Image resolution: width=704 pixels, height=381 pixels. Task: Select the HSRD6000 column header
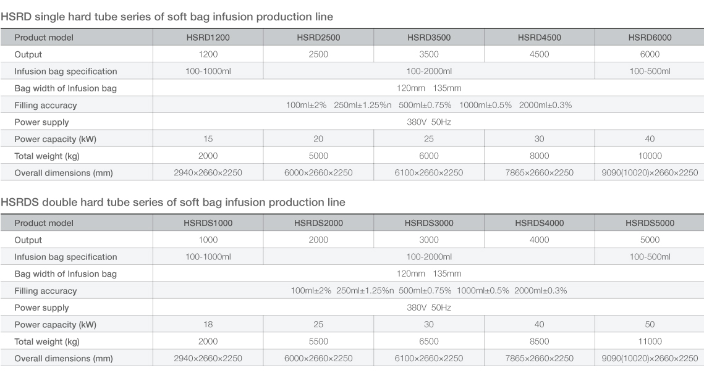click(650, 38)
